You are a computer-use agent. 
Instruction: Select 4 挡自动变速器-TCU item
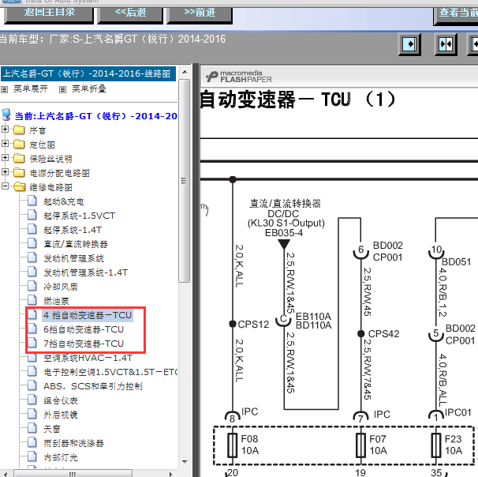(88, 315)
